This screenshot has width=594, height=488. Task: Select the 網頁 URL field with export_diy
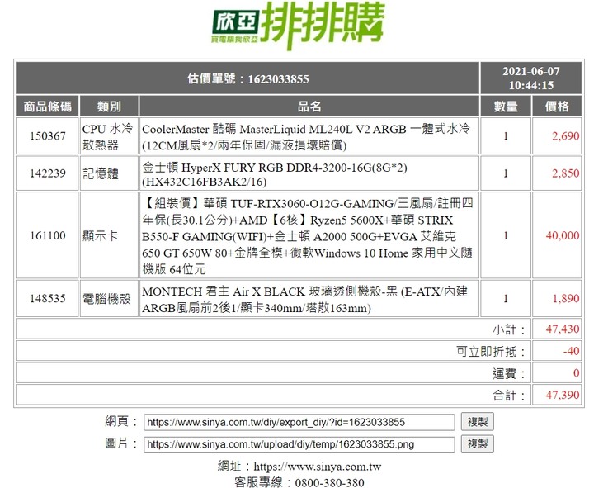299,422
